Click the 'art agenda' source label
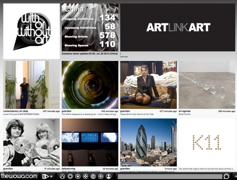Screen dimensions: 237x180 (x=185, y=111)
